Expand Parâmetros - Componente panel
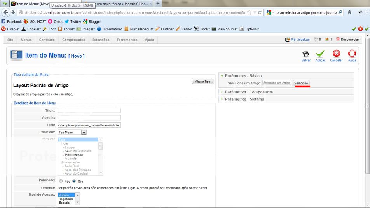The image size is (370, 208). click(x=249, y=92)
